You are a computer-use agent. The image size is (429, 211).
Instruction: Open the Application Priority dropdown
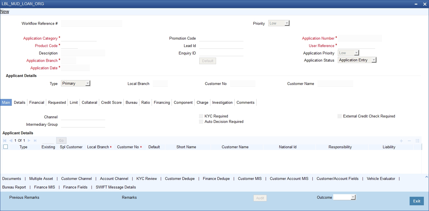[x=348, y=53]
